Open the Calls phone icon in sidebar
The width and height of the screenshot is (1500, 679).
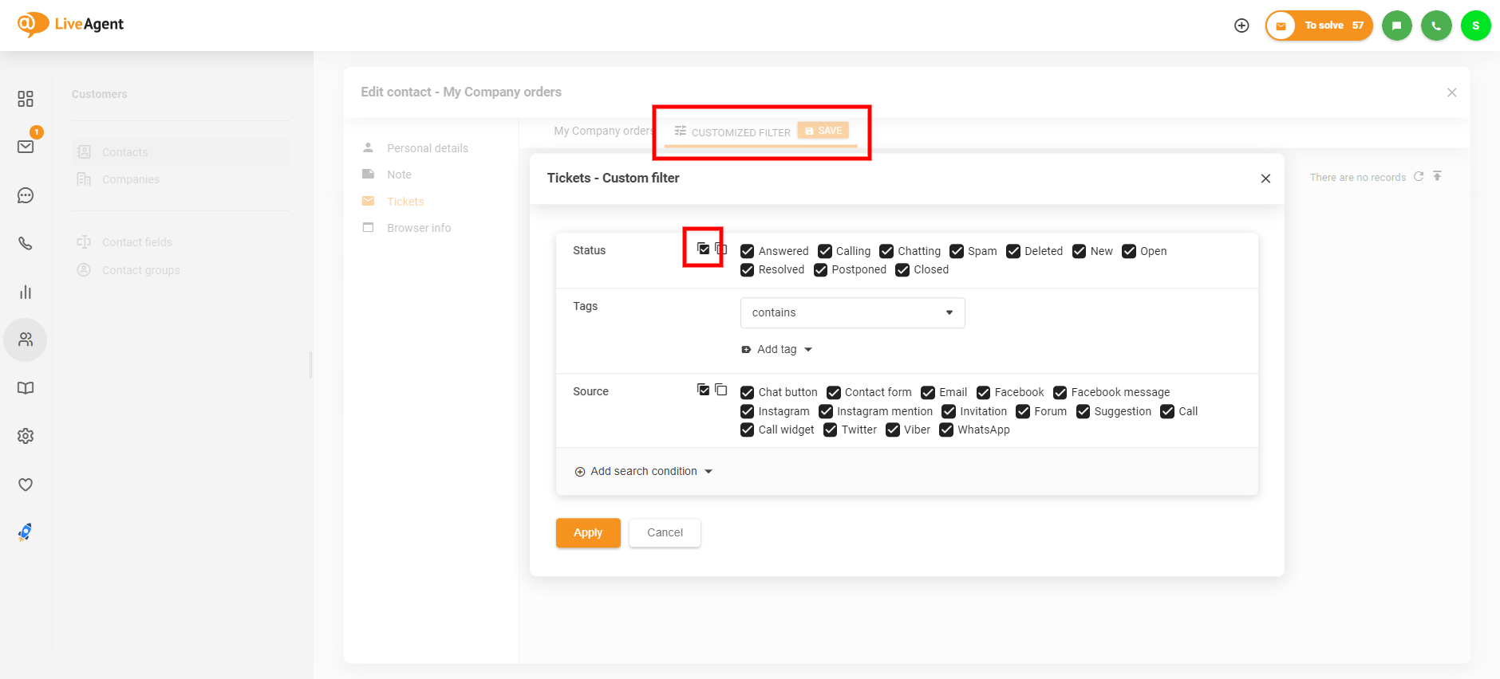point(26,244)
